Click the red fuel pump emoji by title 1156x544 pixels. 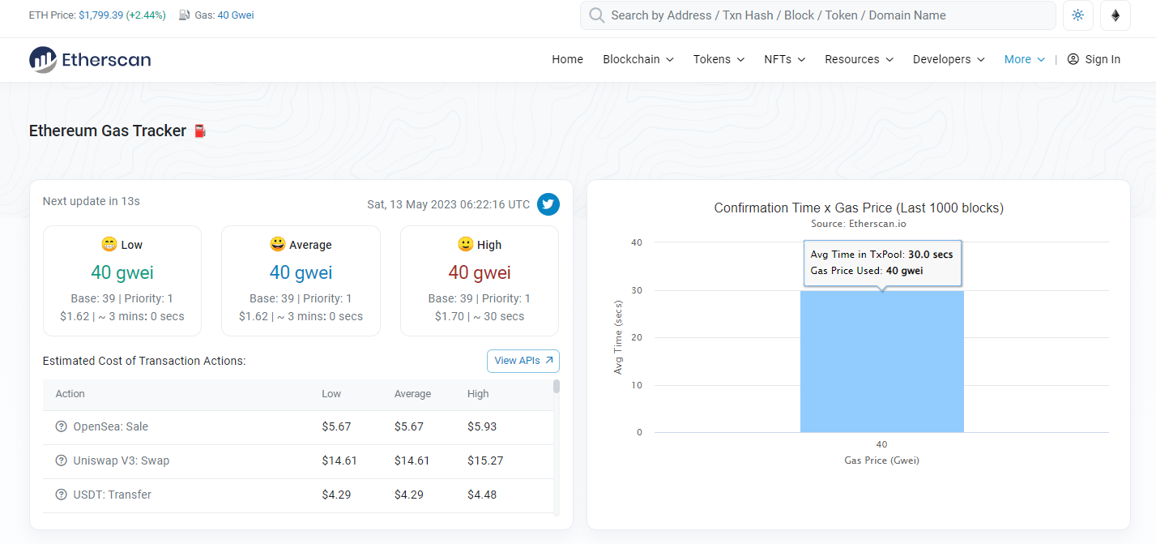pyautogui.click(x=200, y=131)
